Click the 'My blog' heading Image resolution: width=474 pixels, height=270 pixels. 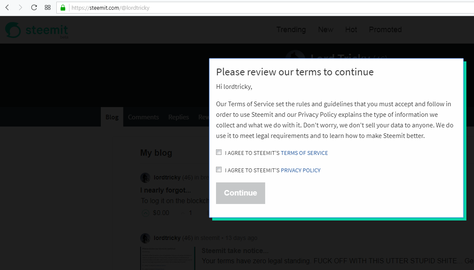(156, 153)
